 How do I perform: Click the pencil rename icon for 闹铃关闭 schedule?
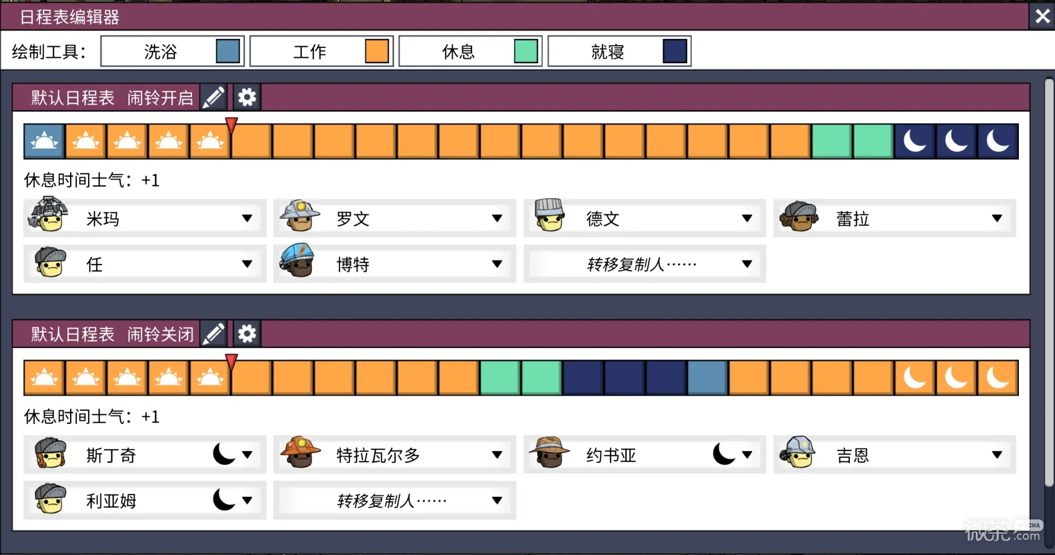pos(213,334)
